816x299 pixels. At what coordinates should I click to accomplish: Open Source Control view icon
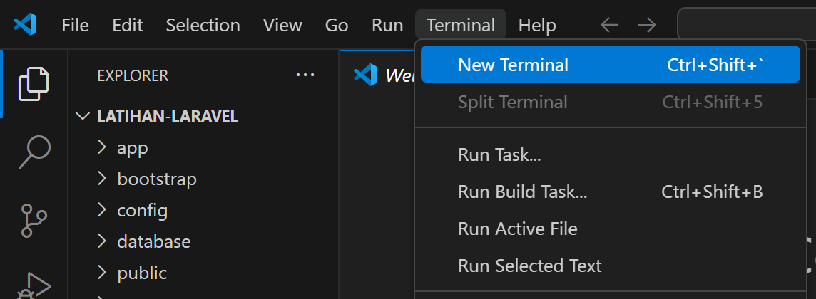pos(34,221)
